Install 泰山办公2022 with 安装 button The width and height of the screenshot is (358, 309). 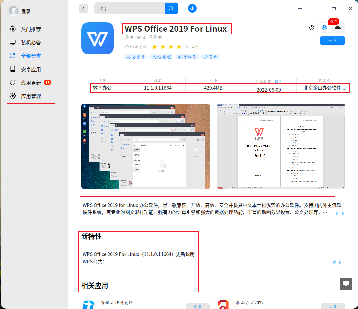[x=333, y=306]
